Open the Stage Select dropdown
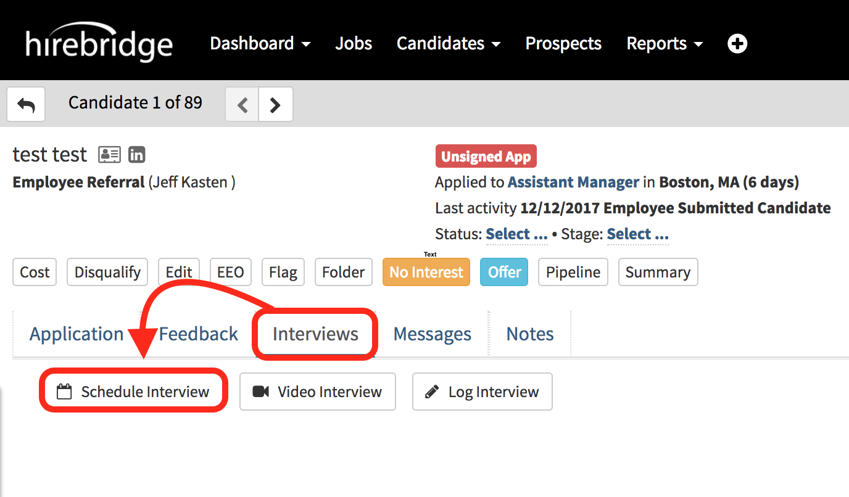The height and width of the screenshot is (497, 849). click(x=637, y=234)
